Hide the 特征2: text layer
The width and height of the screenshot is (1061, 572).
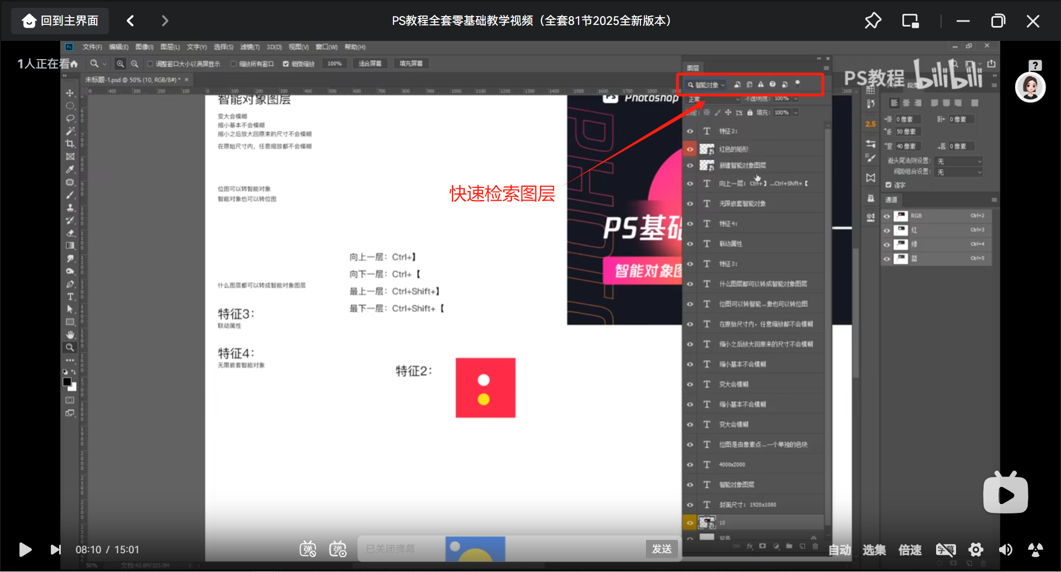(690, 132)
